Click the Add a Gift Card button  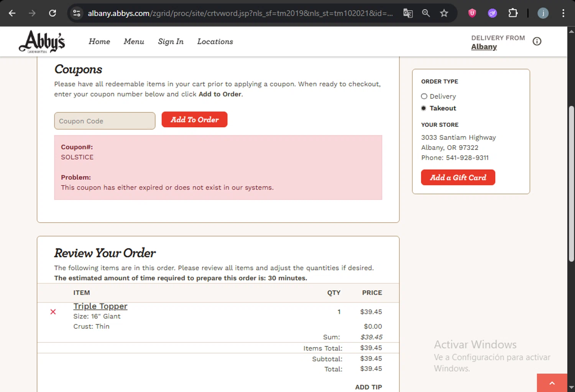(458, 177)
